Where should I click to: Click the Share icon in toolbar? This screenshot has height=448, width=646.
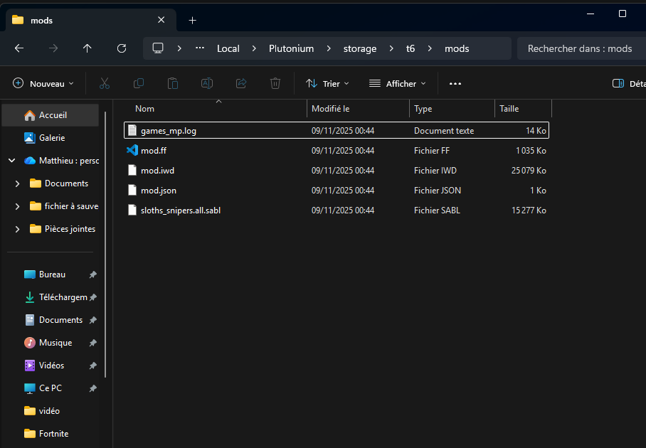pyautogui.click(x=241, y=84)
